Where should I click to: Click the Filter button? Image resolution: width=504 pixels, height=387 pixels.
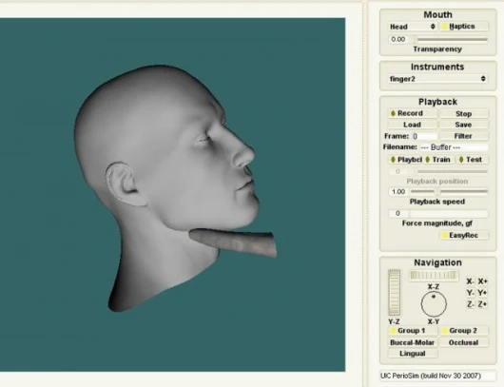(464, 136)
